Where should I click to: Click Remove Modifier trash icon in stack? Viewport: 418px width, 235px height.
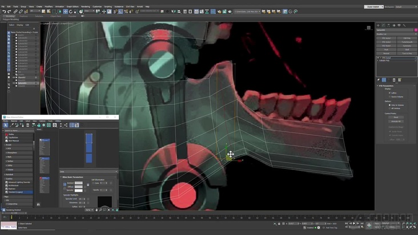tap(394, 80)
